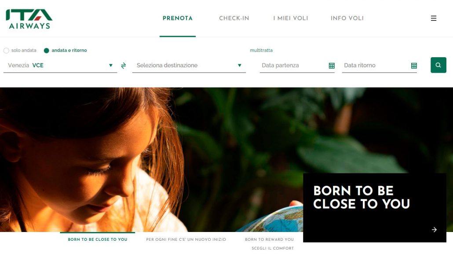Open the Check-in tab
Viewport: 453px width, 254px height.
[x=234, y=18]
